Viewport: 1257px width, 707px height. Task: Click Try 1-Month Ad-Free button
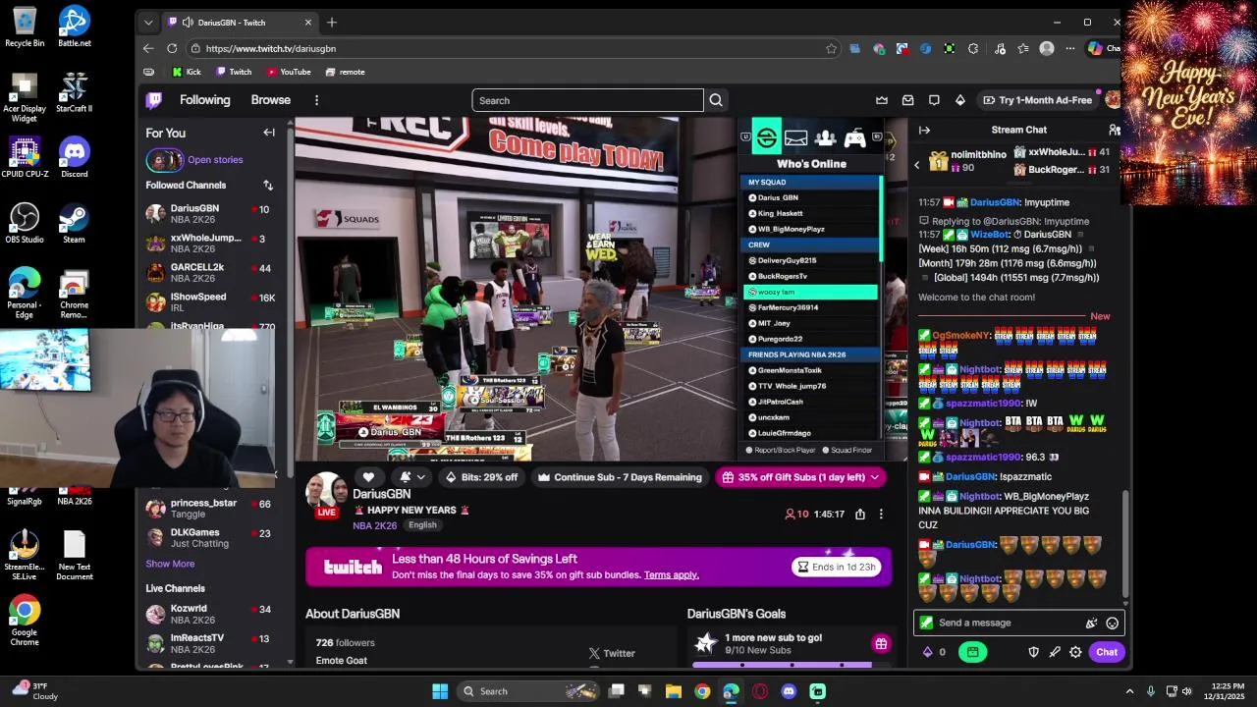(x=1036, y=100)
